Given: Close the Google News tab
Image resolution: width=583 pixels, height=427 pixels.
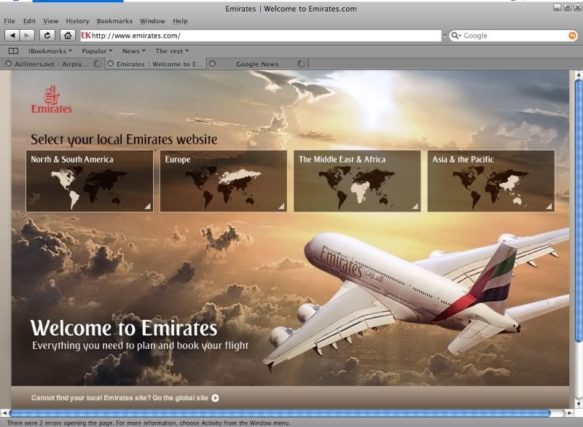Looking at the screenshot, I should tap(212, 64).
